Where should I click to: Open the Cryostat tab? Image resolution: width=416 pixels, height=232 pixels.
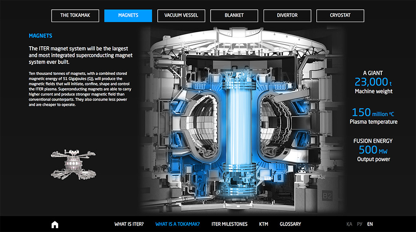pos(340,16)
